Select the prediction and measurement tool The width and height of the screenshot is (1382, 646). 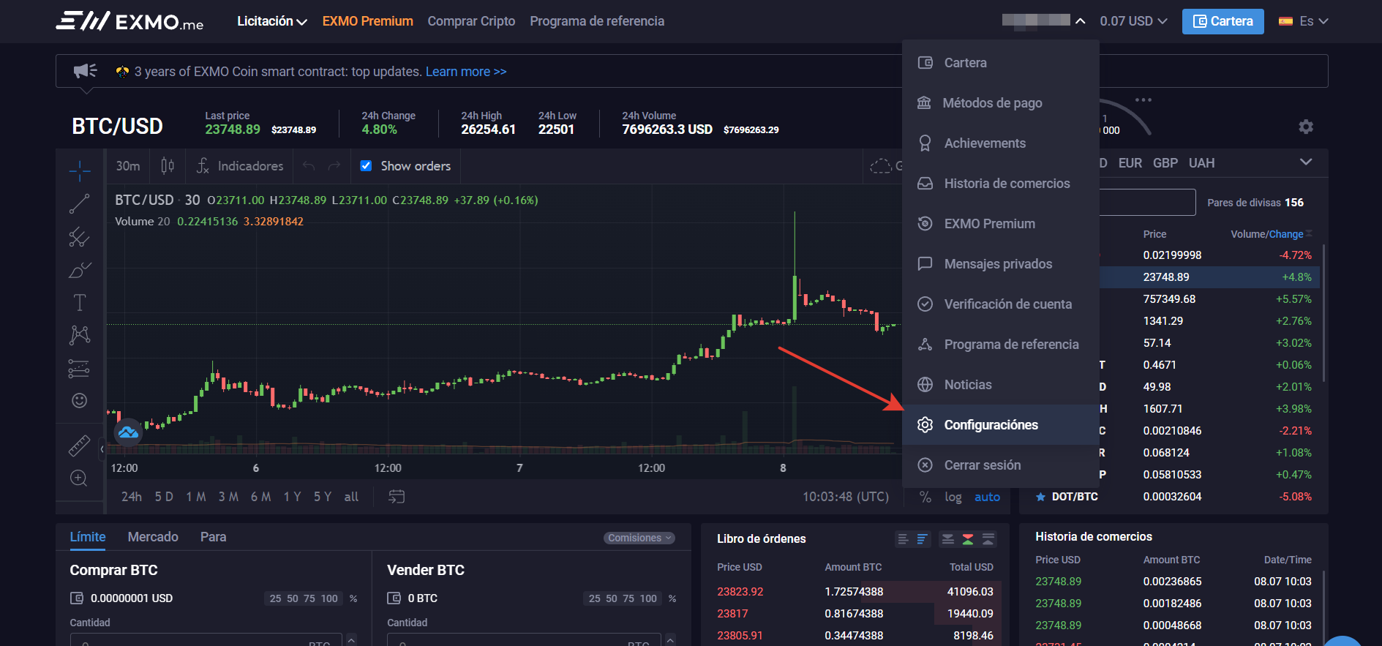tap(80, 368)
